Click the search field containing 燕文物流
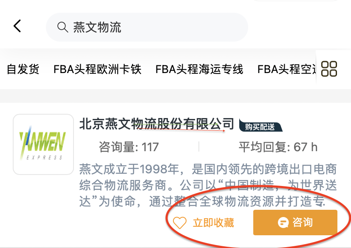The image size is (351, 248). click(x=147, y=27)
